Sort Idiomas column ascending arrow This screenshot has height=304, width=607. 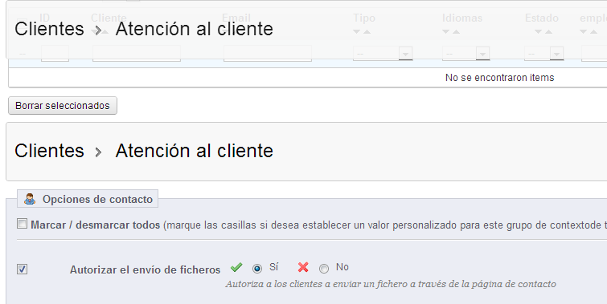(456, 31)
